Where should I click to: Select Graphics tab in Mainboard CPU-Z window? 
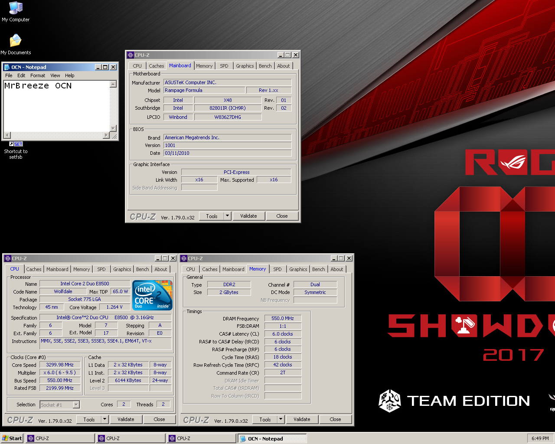(245, 66)
